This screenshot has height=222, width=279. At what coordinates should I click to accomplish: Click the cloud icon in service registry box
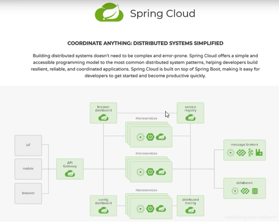click(190, 118)
